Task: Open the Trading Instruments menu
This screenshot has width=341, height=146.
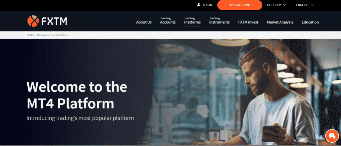Action: (219, 20)
